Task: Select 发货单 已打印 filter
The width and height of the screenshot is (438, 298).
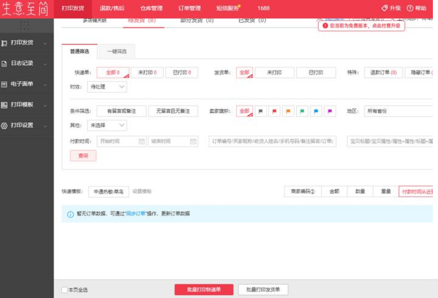Action: (x=316, y=72)
